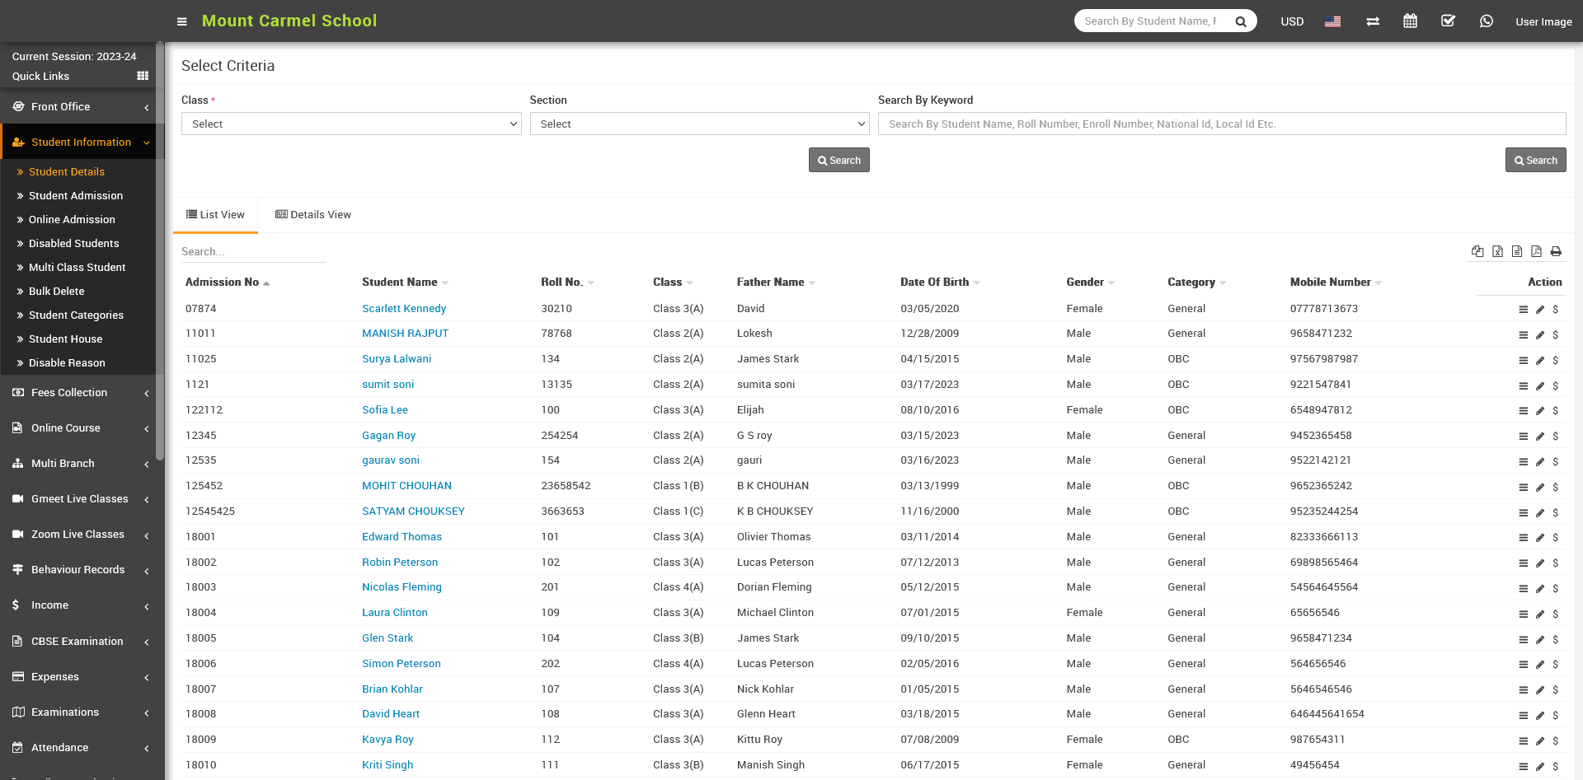Open the Section dropdown
The image size is (1583, 780).
[x=699, y=124]
